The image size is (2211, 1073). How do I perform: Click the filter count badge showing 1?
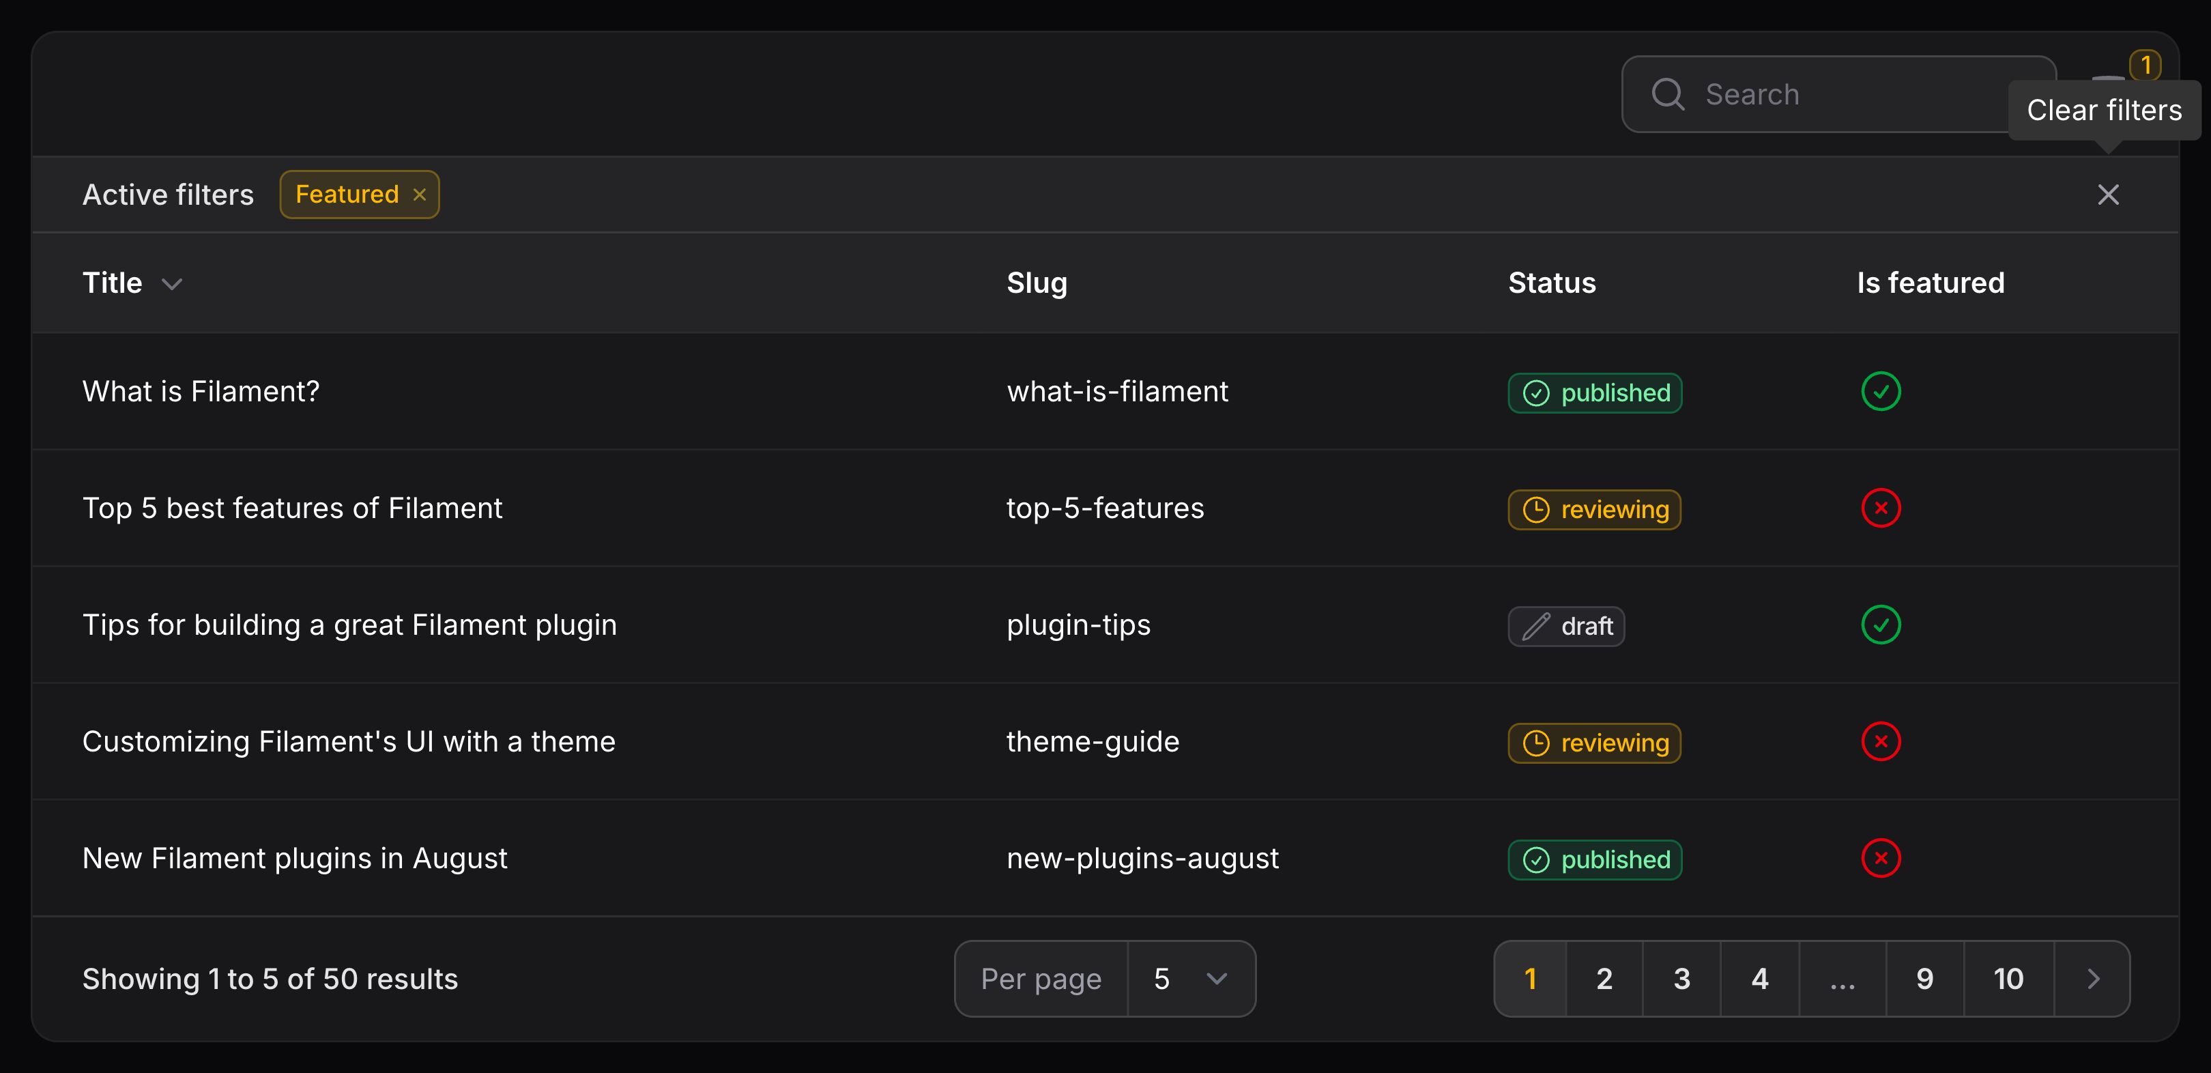[2145, 66]
